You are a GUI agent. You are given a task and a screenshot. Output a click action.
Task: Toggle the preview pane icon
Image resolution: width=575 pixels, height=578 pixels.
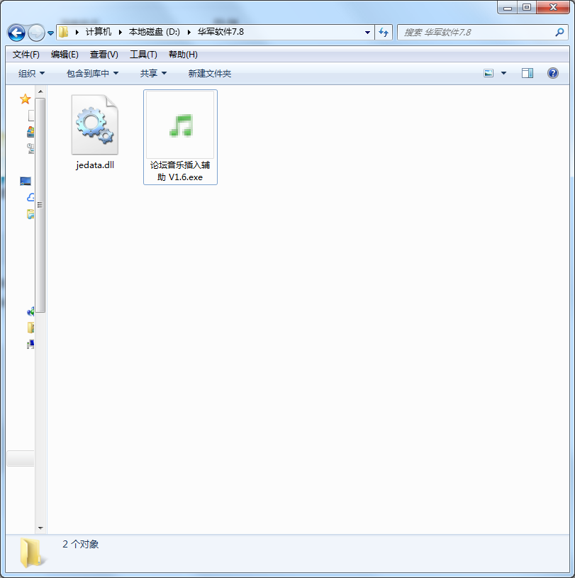coord(527,73)
